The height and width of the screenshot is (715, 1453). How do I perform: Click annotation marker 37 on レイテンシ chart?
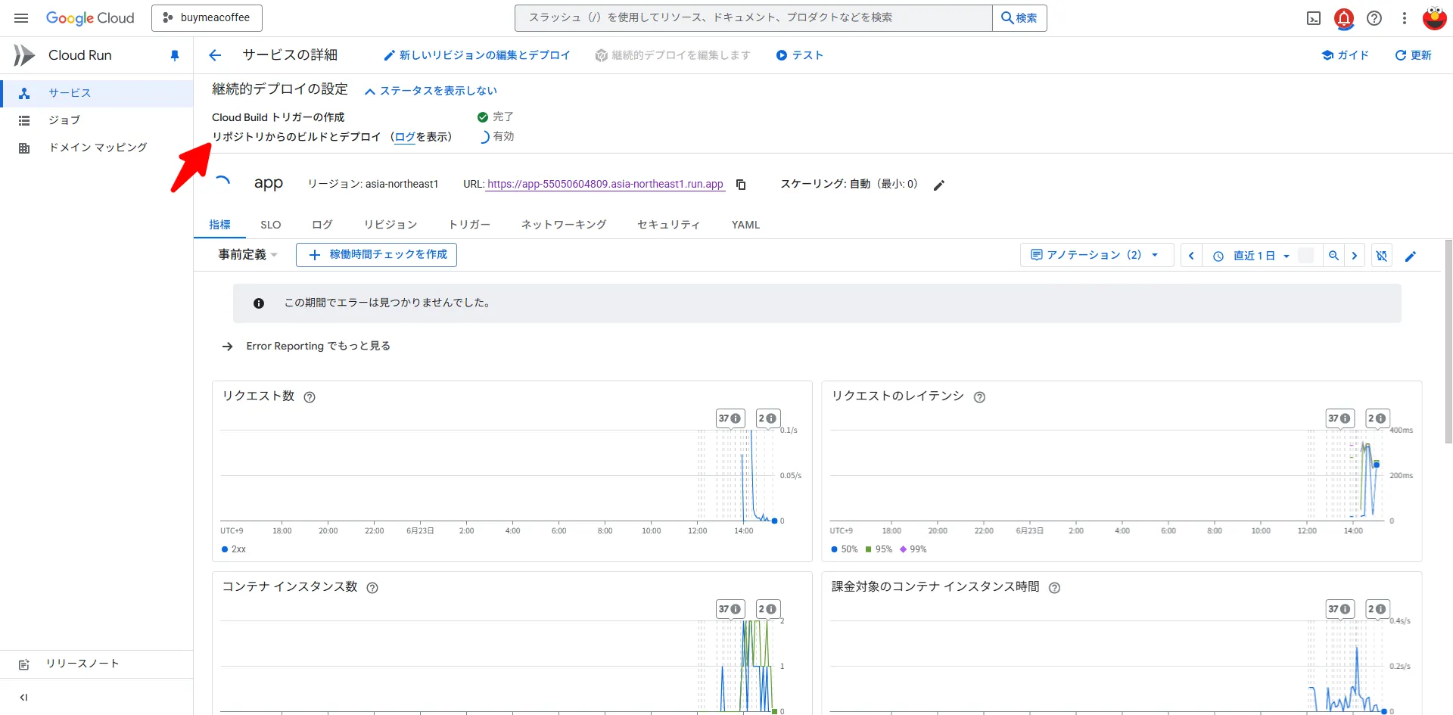point(1339,418)
